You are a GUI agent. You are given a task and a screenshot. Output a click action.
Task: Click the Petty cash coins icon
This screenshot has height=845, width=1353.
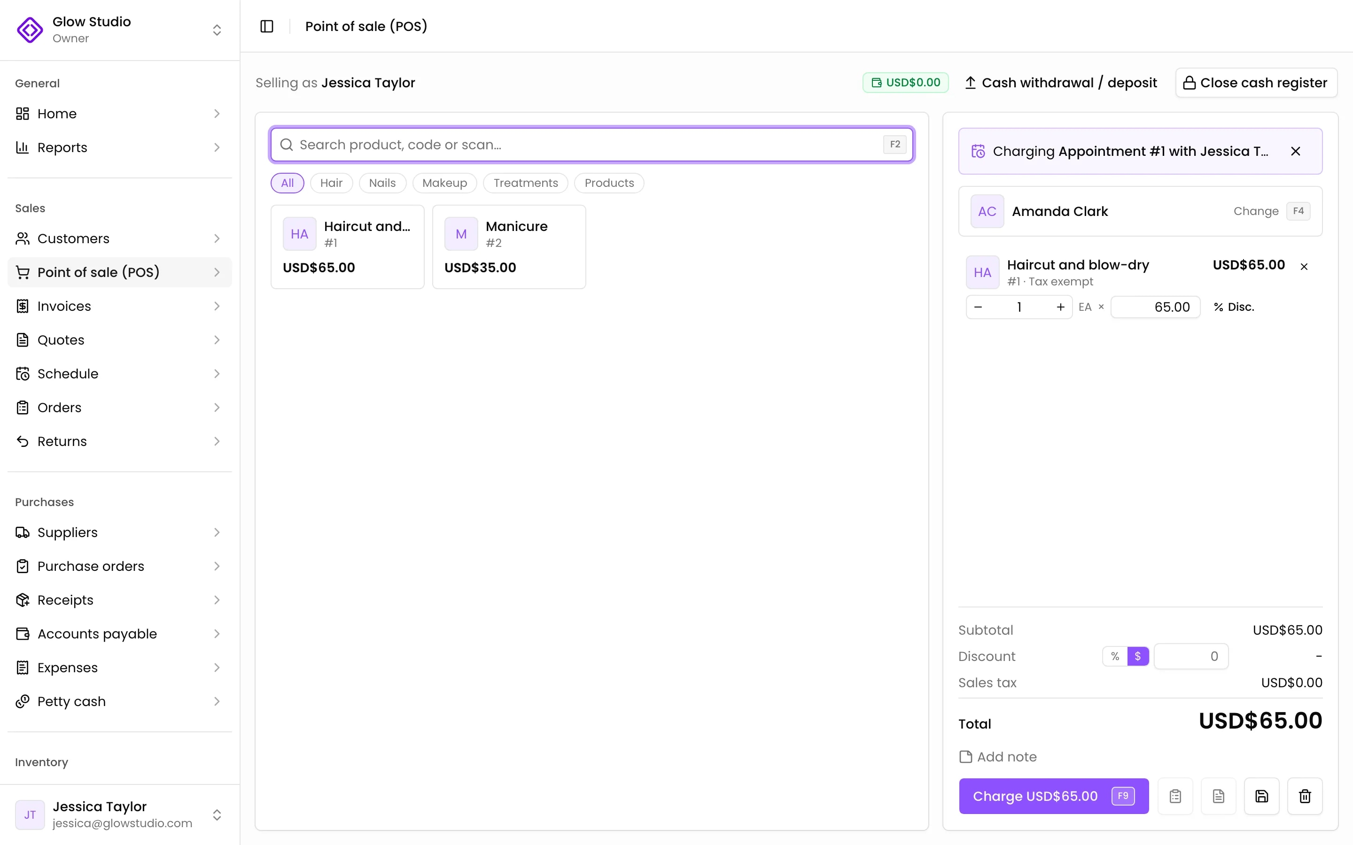click(x=23, y=701)
